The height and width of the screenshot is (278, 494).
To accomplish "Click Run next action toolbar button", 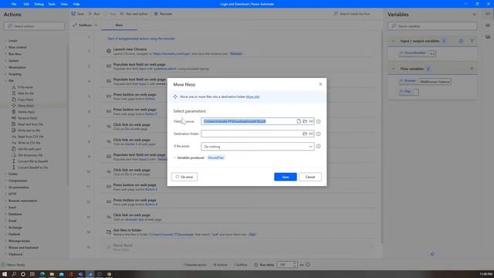I will tap(134, 14).
